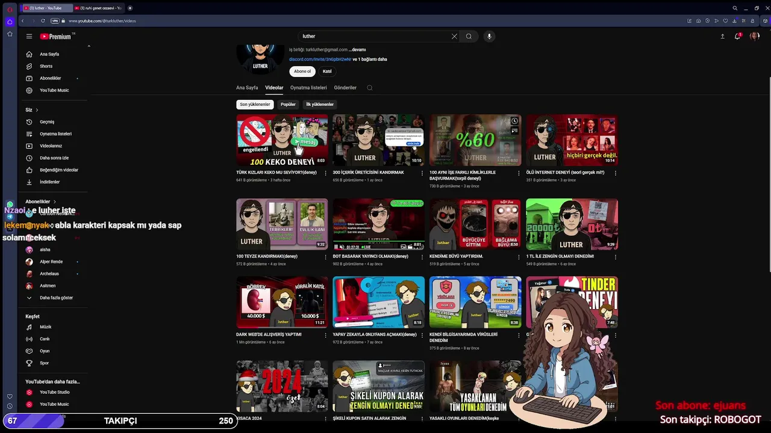The height and width of the screenshot is (433, 771).
Task: Open a new browser tab with the plus icon
Action: click(x=130, y=8)
